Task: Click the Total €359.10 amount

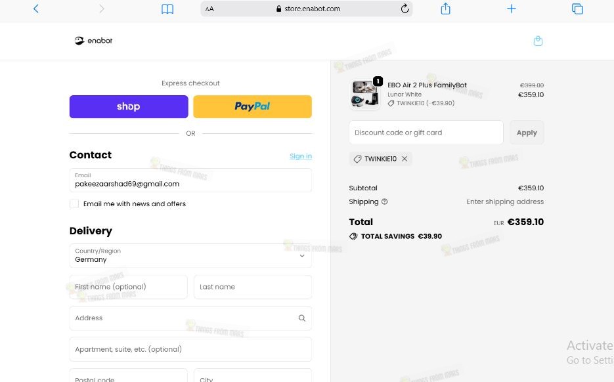Action: (525, 222)
